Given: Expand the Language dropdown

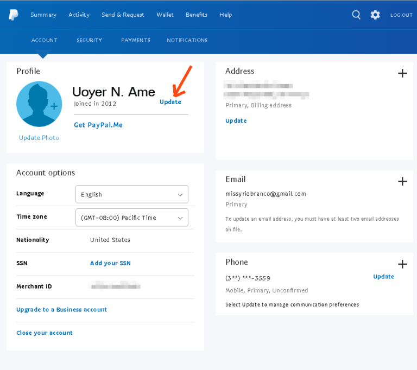Looking at the screenshot, I should pos(132,194).
